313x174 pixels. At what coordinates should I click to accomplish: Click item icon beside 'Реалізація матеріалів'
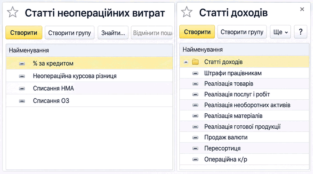click(x=195, y=116)
